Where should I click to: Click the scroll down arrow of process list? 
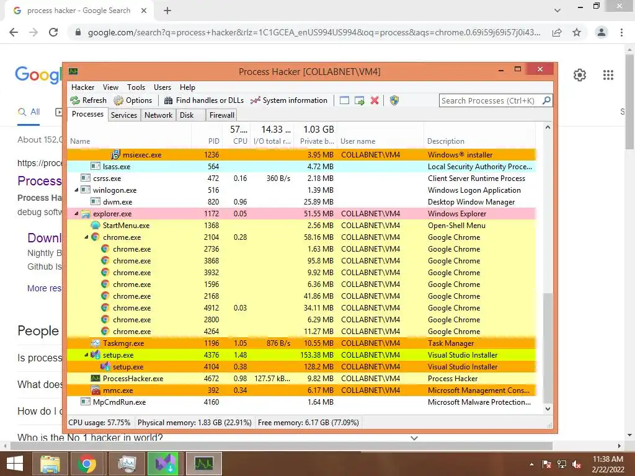[548, 409]
